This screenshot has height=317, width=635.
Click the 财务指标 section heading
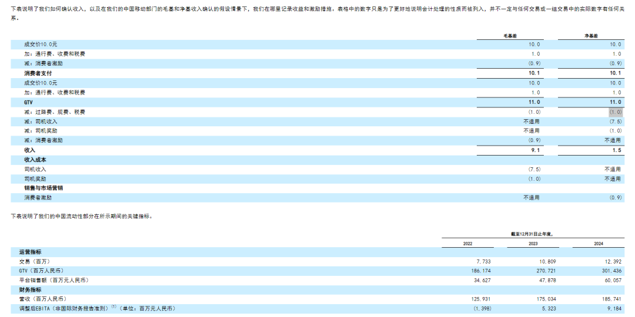tap(30, 289)
